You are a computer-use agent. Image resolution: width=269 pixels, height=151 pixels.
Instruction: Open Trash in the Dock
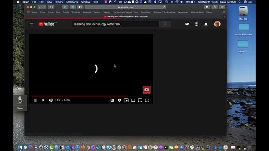(249, 147)
